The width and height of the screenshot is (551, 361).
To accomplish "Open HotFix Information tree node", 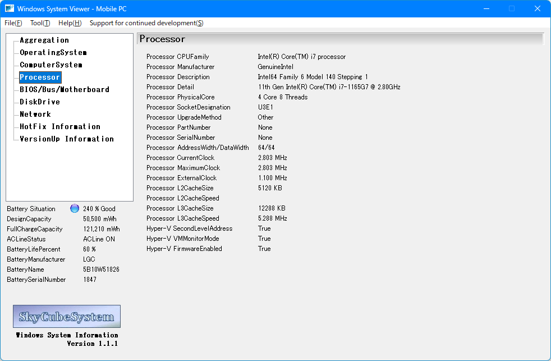I will pos(60,126).
